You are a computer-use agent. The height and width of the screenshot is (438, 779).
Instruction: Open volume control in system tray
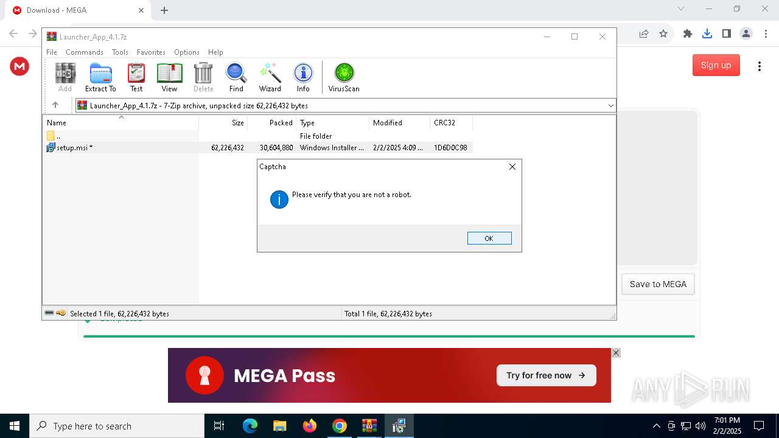click(700, 426)
